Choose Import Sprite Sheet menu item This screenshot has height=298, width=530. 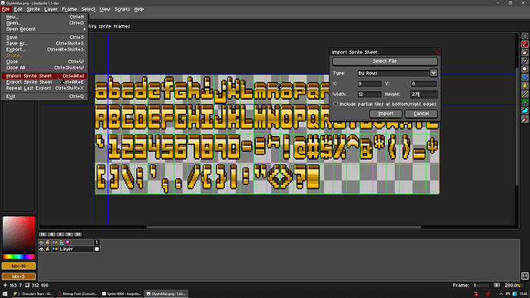pos(45,76)
